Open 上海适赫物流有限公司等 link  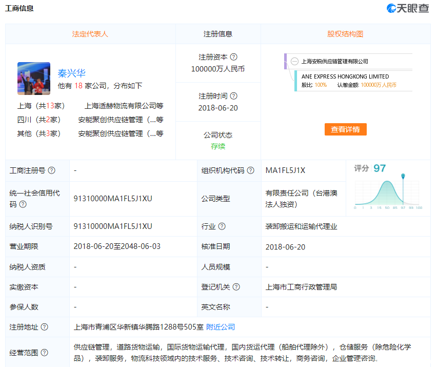point(124,106)
